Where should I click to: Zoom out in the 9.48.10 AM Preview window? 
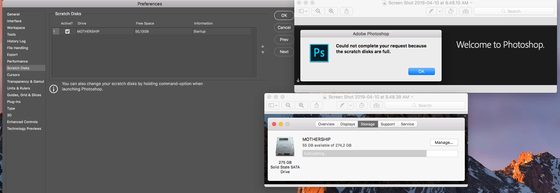click(x=318, y=11)
